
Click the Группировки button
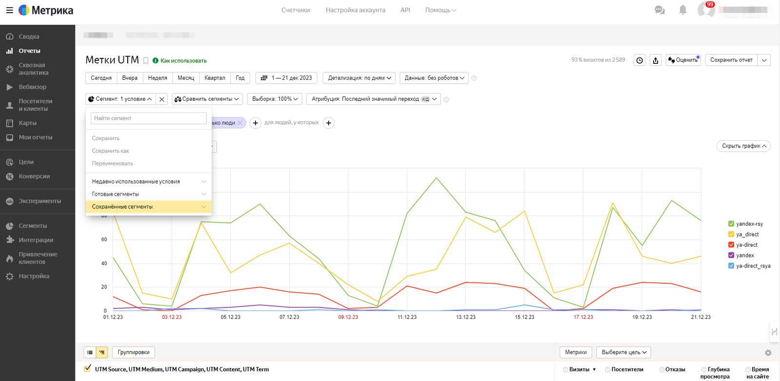(134, 352)
